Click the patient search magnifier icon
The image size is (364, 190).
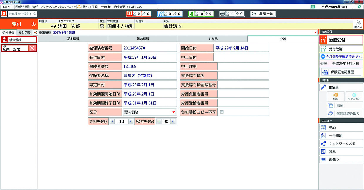[x=35, y=14]
